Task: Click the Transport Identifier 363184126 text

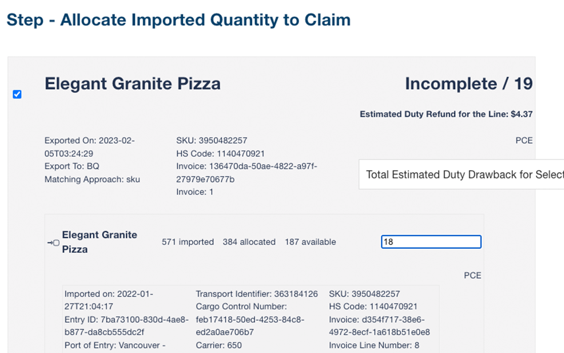Action: click(256, 294)
